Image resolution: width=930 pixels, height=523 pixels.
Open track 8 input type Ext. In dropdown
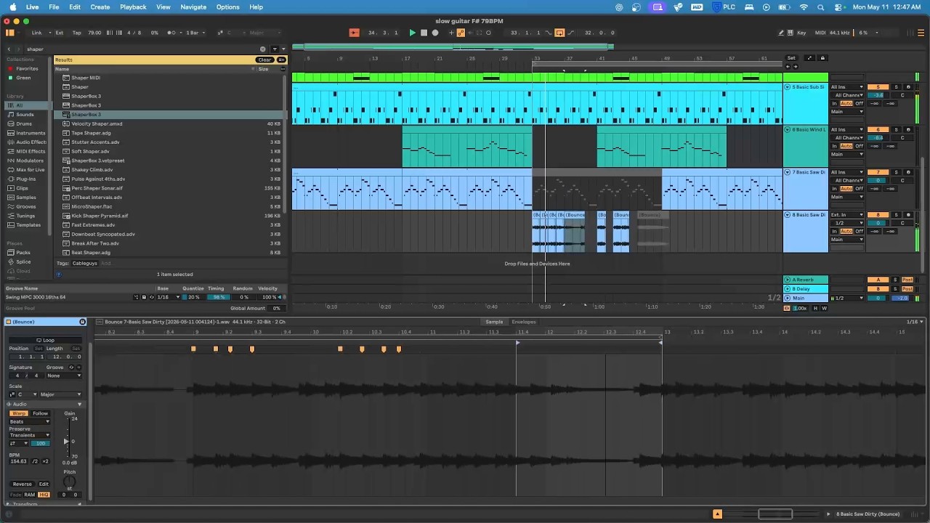pyautogui.click(x=847, y=215)
